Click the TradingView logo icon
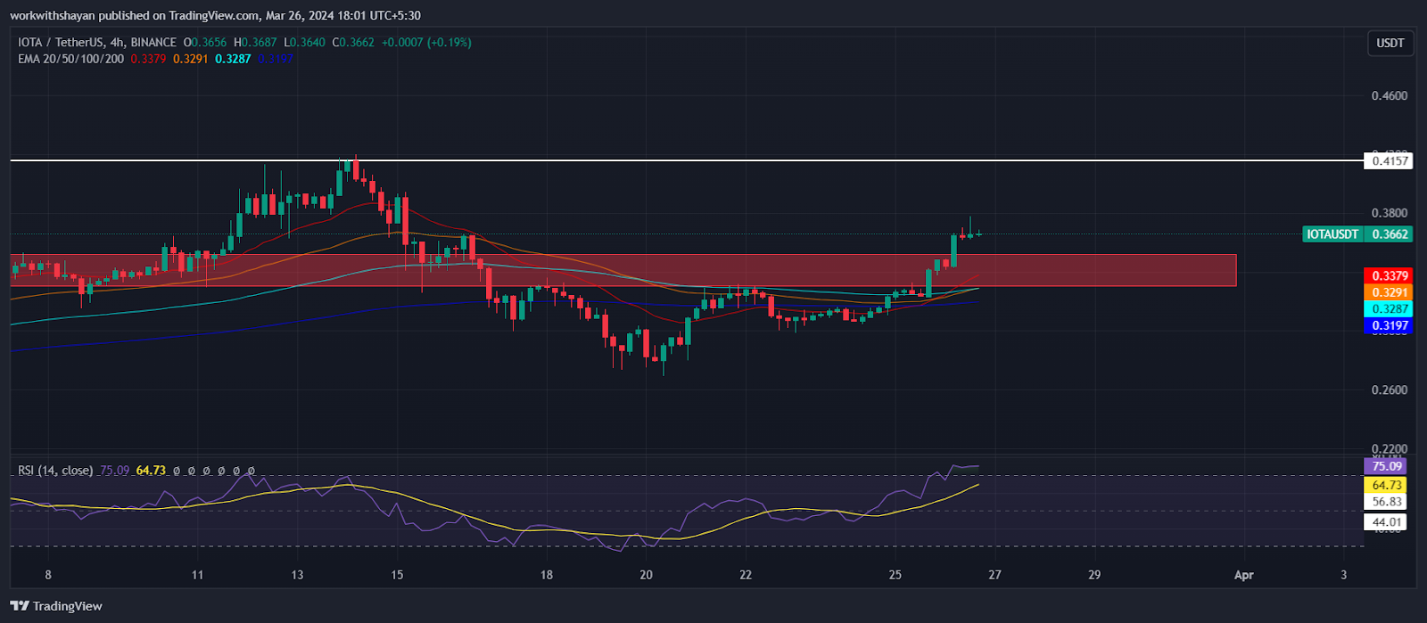Viewport: 1427px width, 623px height. coord(19,606)
